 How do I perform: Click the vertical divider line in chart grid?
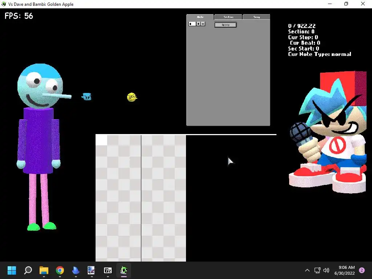(x=141, y=198)
